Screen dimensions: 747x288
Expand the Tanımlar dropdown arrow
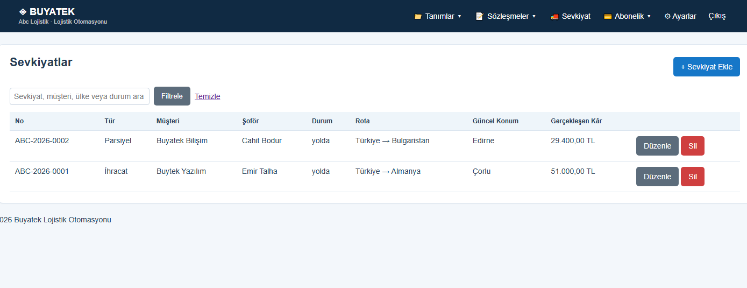coord(459,17)
